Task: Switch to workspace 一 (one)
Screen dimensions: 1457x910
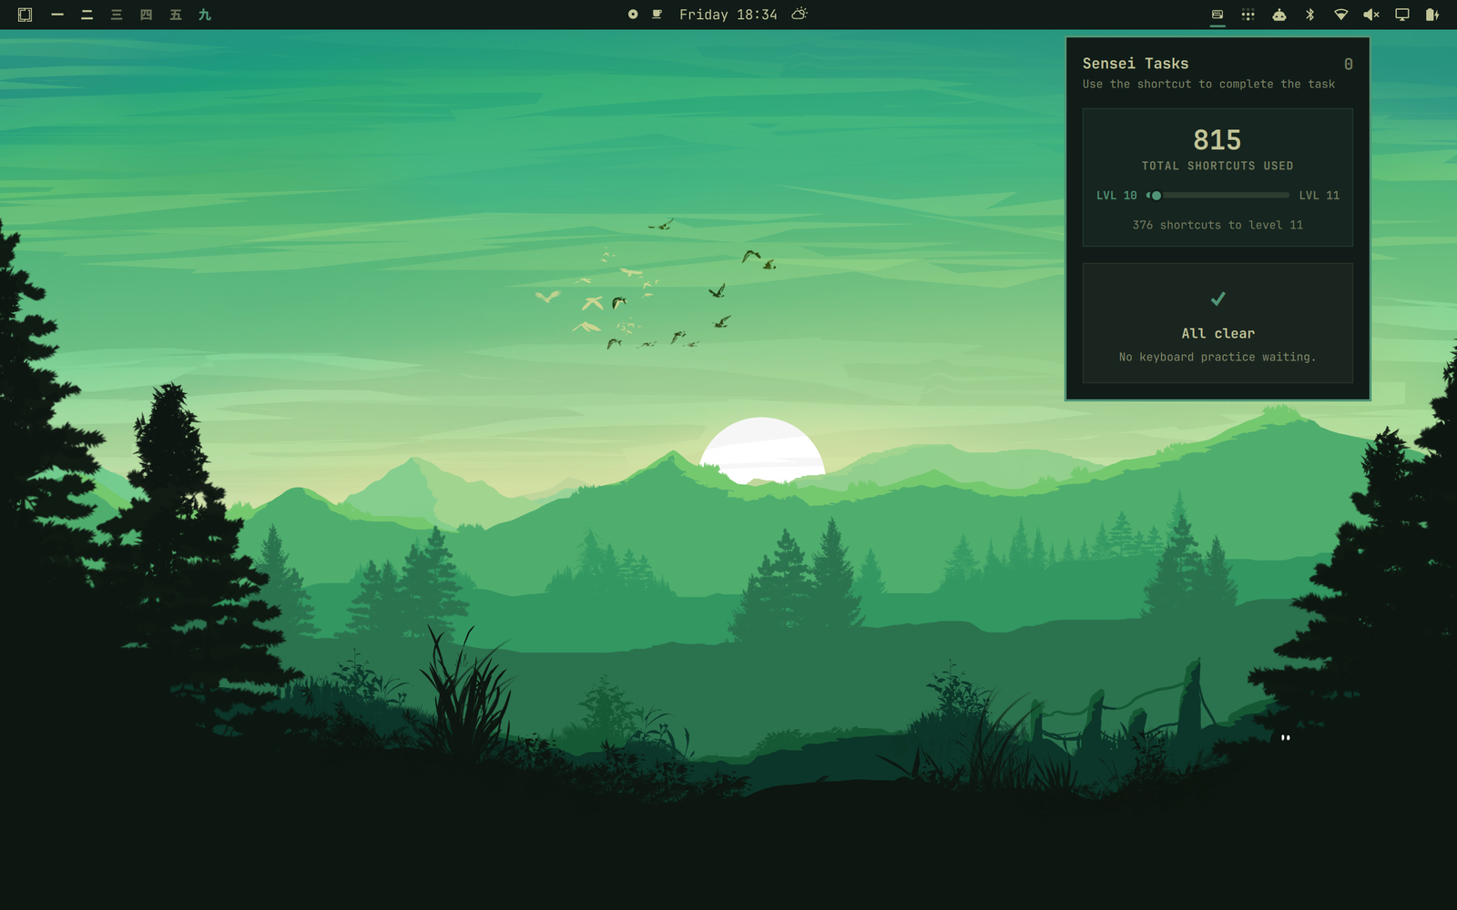Action: coord(57,15)
